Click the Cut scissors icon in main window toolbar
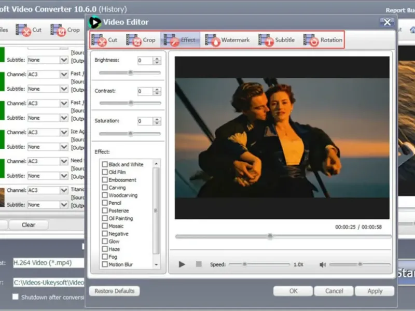Image resolution: width=415 pixels, height=311 pixels. tap(23, 30)
